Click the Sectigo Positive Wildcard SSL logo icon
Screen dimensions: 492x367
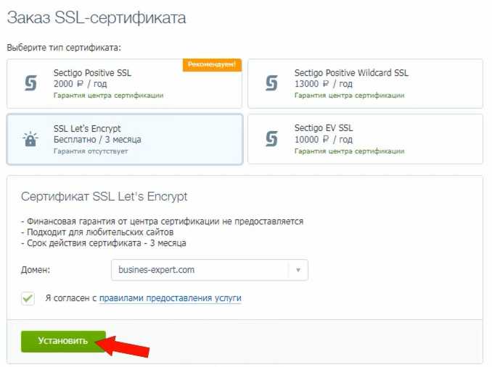click(x=271, y=83)
